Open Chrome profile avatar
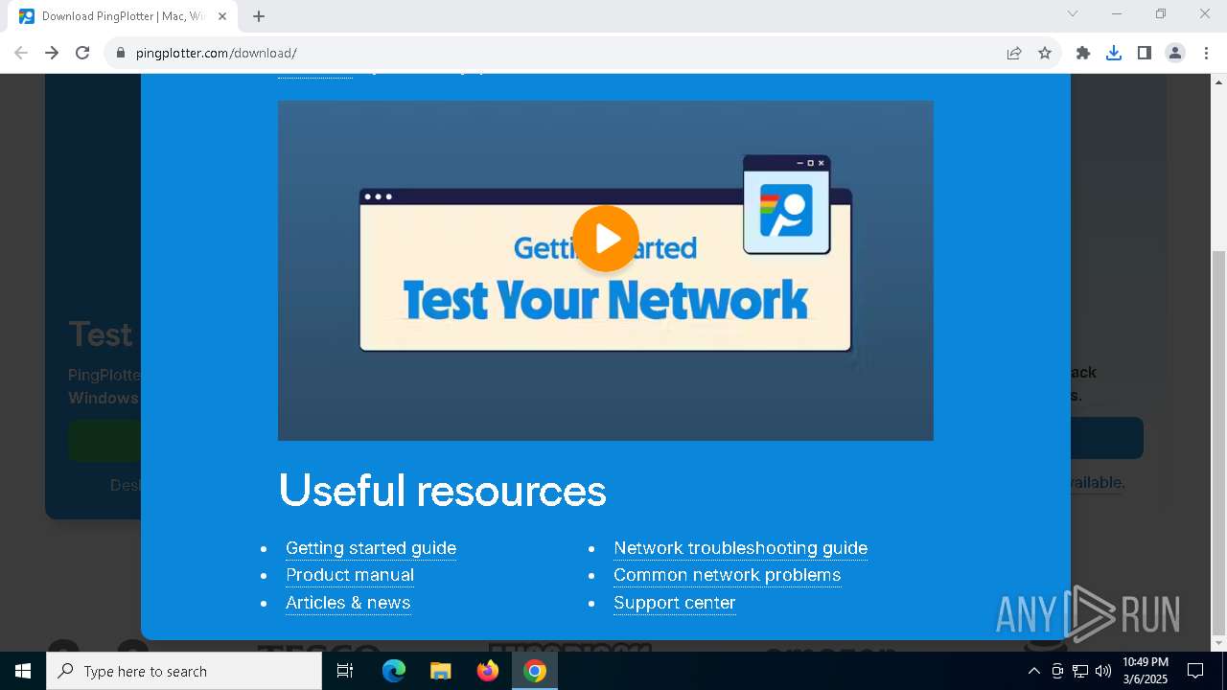This screenshot has width=1227, height=690. coord(1175,53)
